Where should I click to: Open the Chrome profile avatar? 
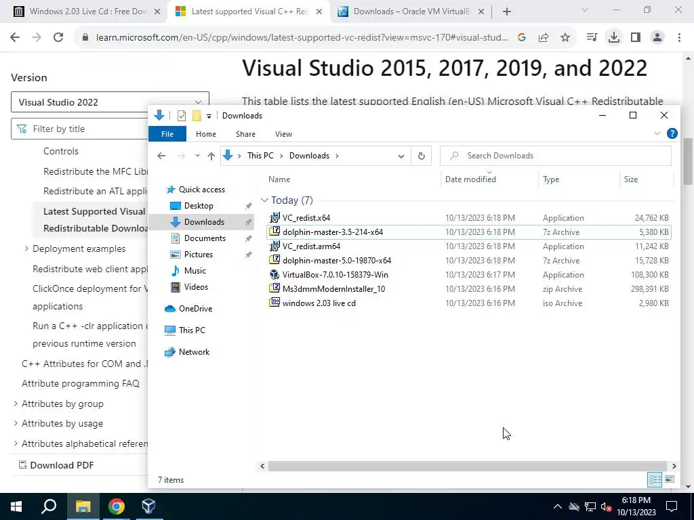(657, 38)
